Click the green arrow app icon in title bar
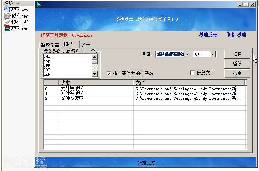 [x=38, y=4]
